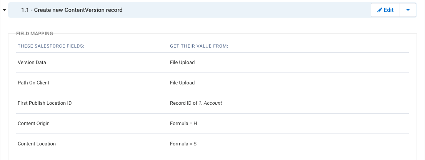Click 'THESE SALESFORCE FIELDS:' column header
Viewport: 425px width, 160px height.
coord(51,46)
